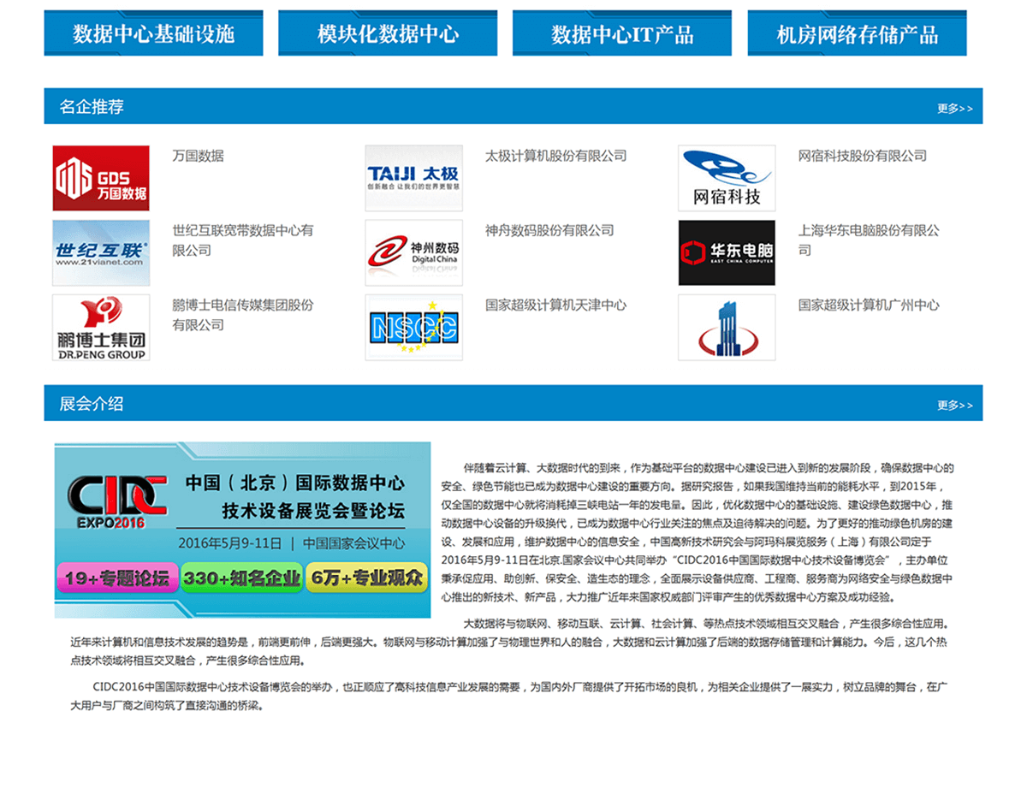Screen dimensions: 1027x794
Task: Open the 机房网络存储产品 category banner
Action: point(857,33)
